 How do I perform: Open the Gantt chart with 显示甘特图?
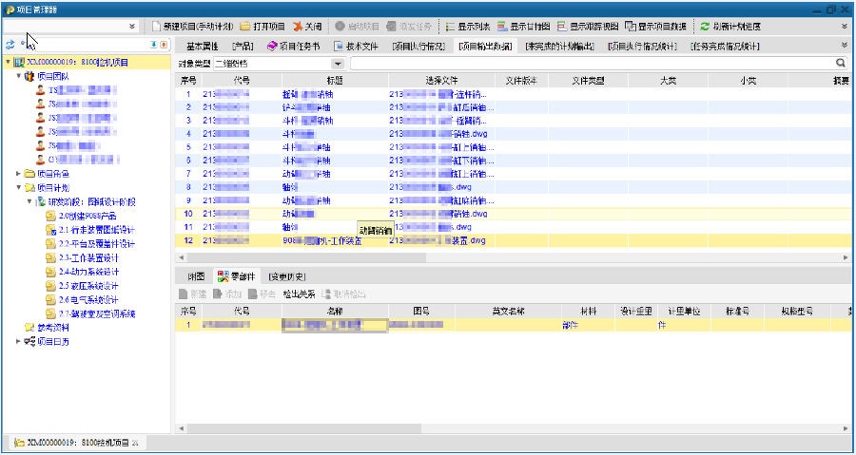tap(523, 27)
